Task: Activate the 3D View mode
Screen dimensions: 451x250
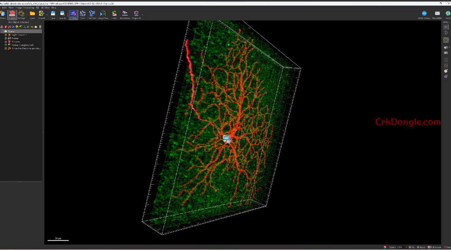Action: [73, 15]
